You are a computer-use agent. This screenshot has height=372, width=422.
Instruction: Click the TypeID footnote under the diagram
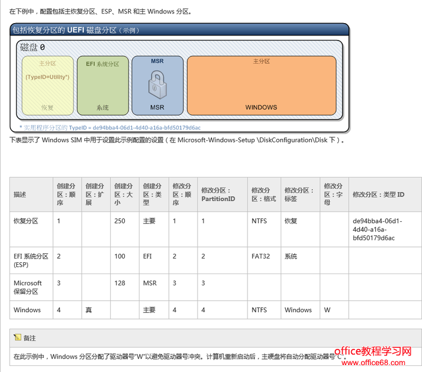click(110, 128)
